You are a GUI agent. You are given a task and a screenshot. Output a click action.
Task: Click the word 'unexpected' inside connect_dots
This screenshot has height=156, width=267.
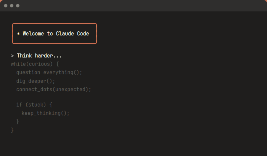coord(72,89)
